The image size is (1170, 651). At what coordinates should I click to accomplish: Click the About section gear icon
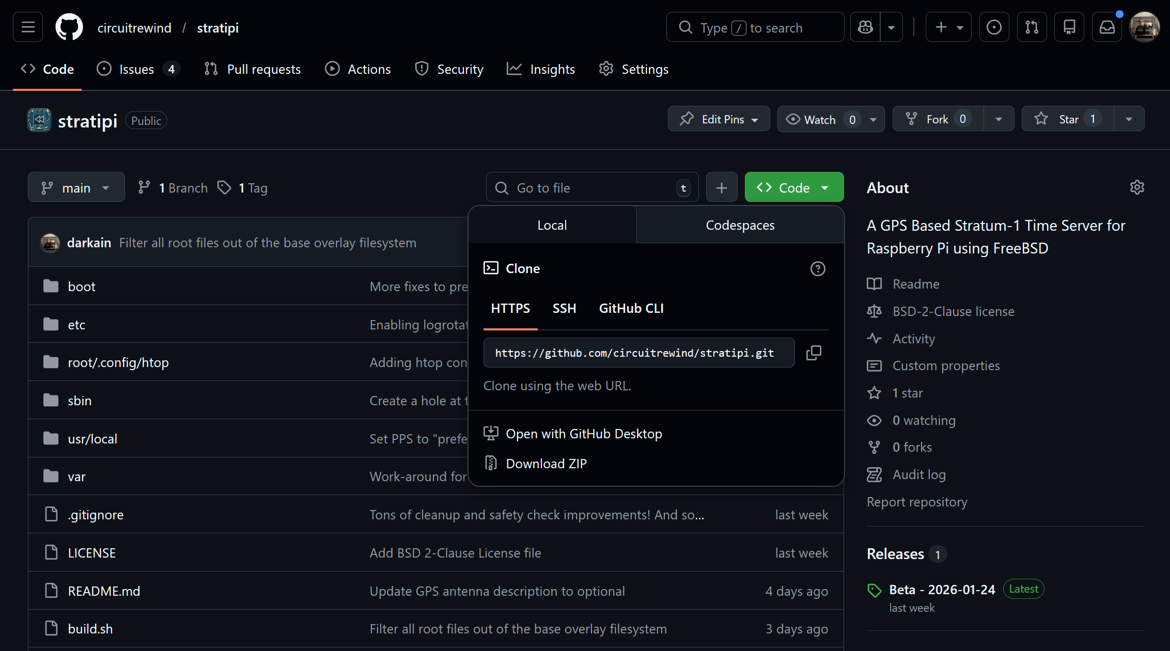(x=1136, y=187)
